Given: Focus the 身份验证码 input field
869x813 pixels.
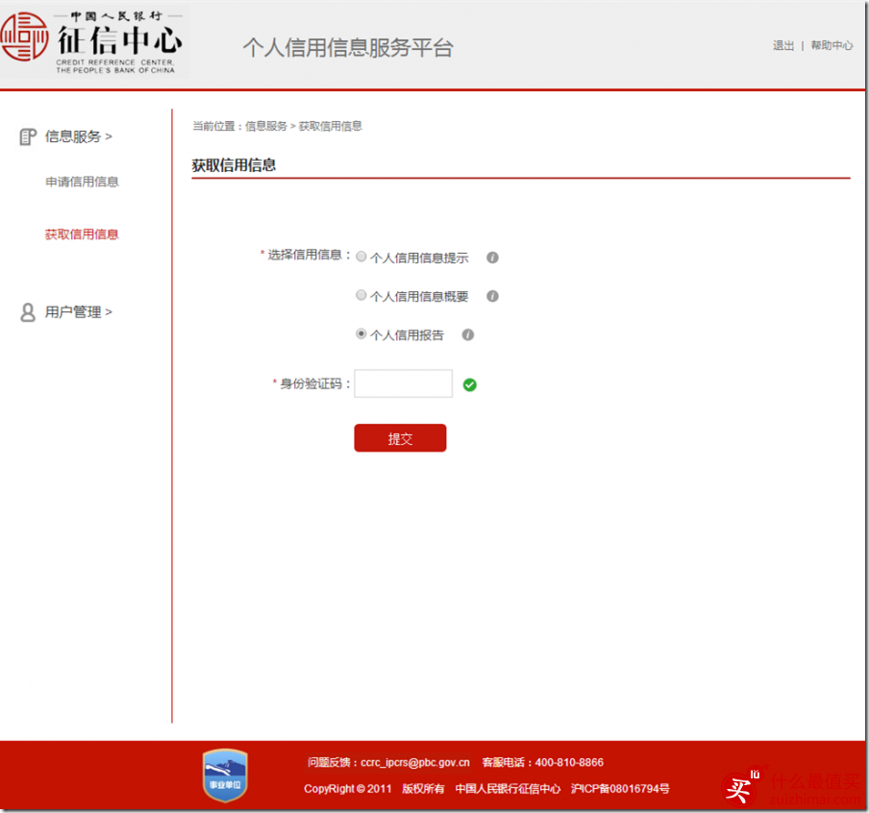Looking at the screenshot, I should click(404, 383).
